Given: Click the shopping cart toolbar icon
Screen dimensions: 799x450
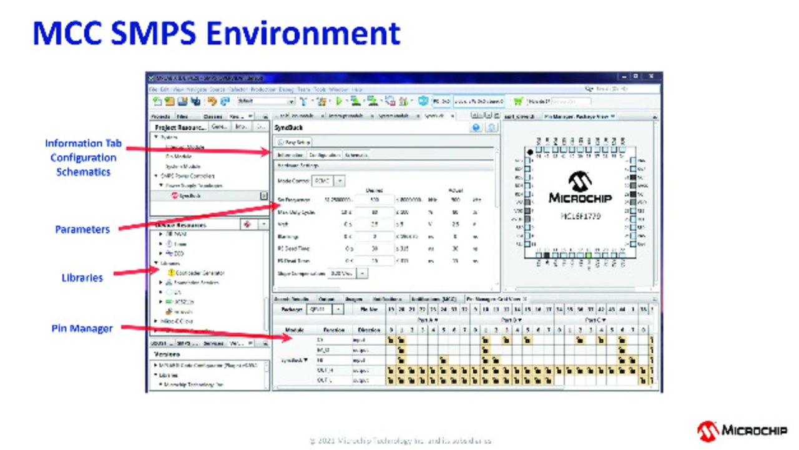Looking at the screenshot, I should 517,101.
